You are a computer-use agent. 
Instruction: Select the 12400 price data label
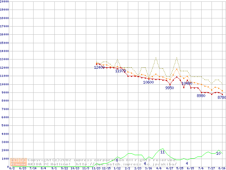99,67
